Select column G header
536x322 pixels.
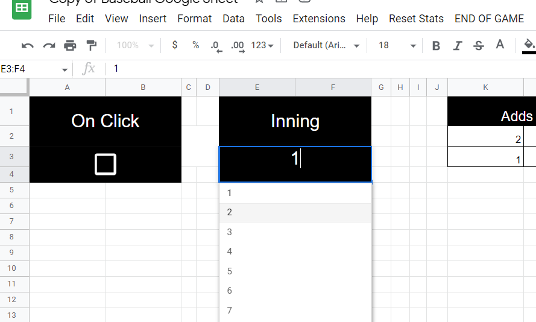coord(381,87)
